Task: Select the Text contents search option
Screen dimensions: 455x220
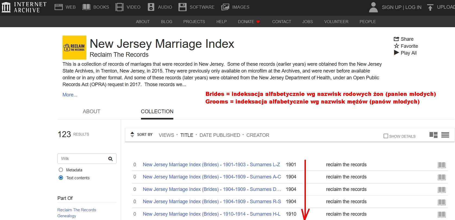Action: point(61,178)
